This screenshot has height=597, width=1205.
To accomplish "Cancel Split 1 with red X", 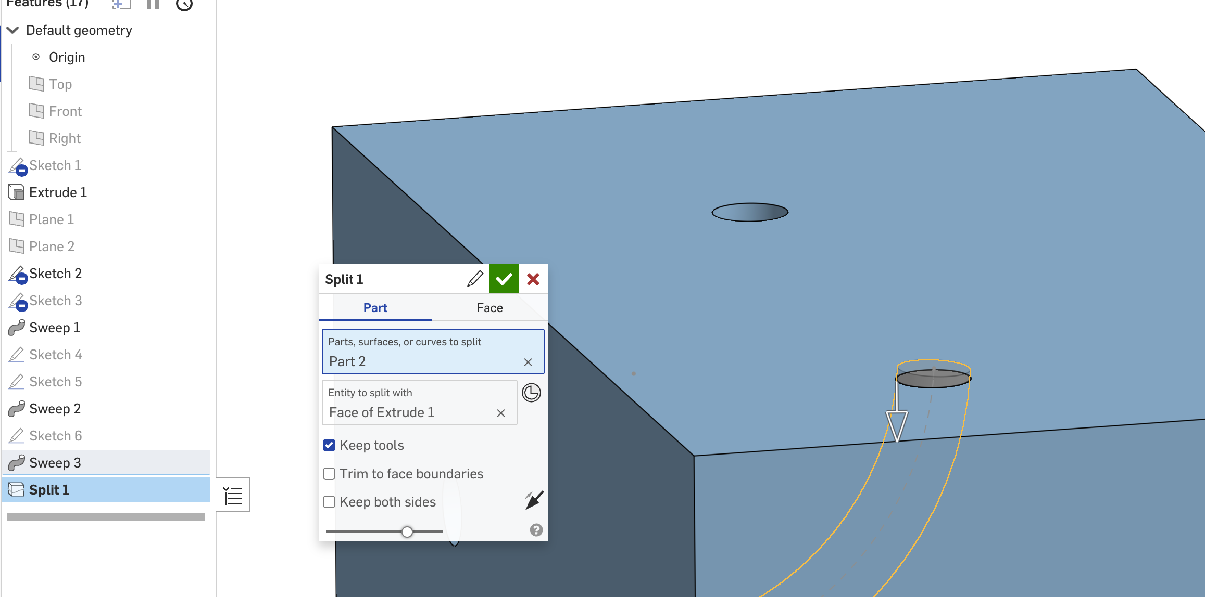I will 533,279.
